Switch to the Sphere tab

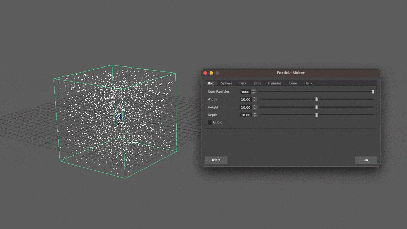click(x=227, y=83)
